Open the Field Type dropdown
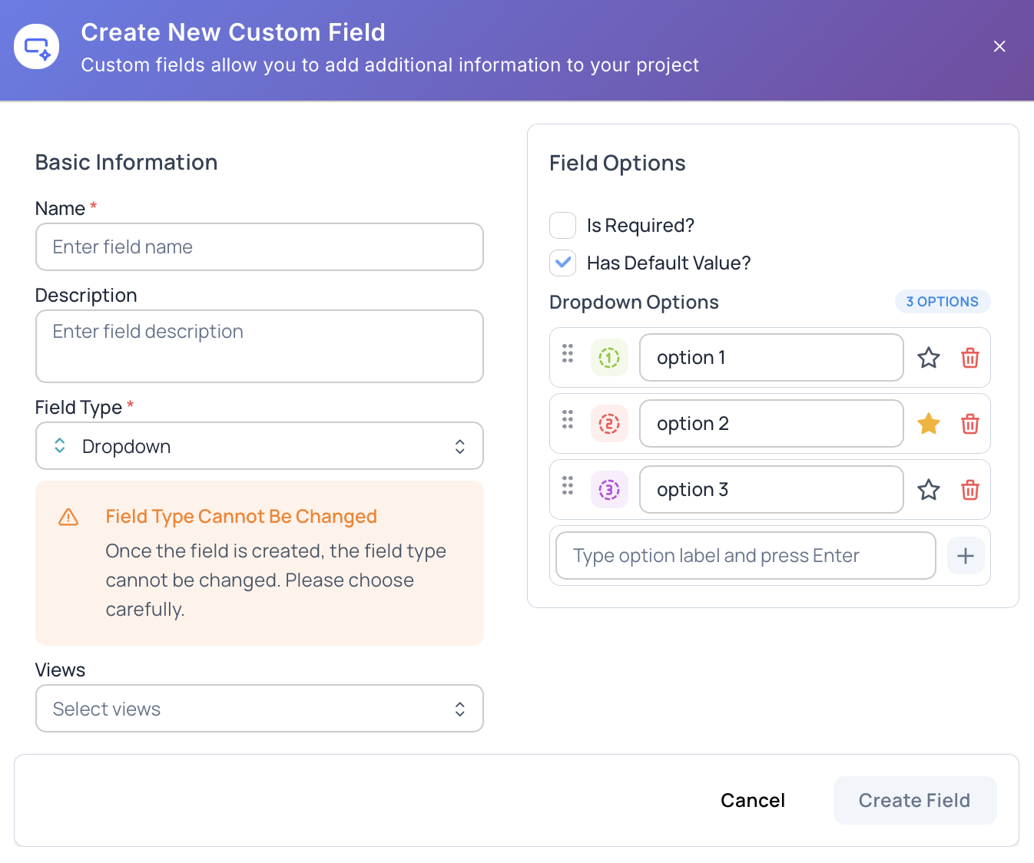This screenshot has height=863, width=1034. point(259,446)
